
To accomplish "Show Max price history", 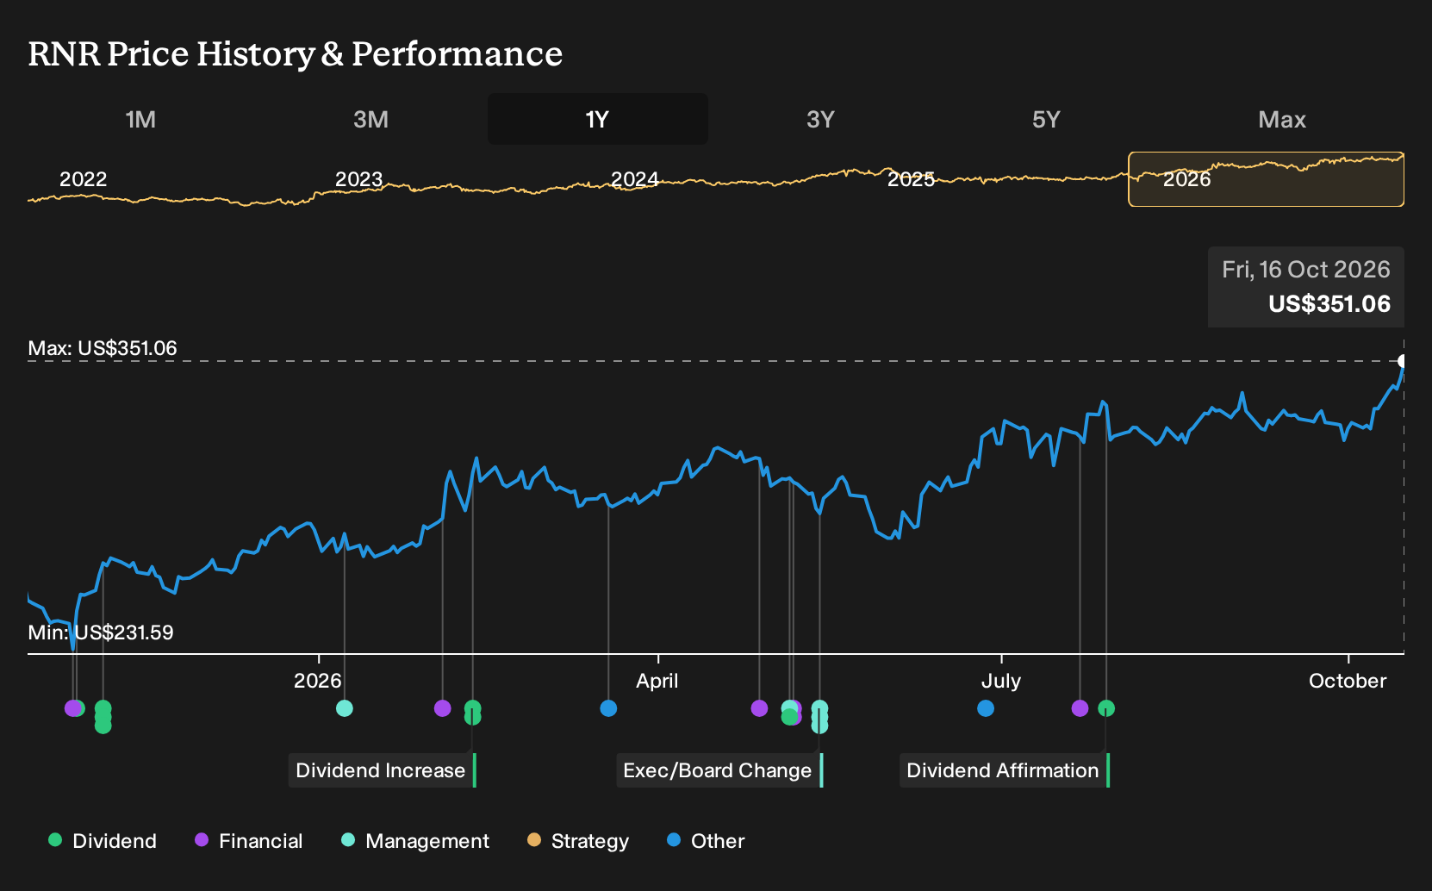I will pyautogui.click(x=1282, y=119).
